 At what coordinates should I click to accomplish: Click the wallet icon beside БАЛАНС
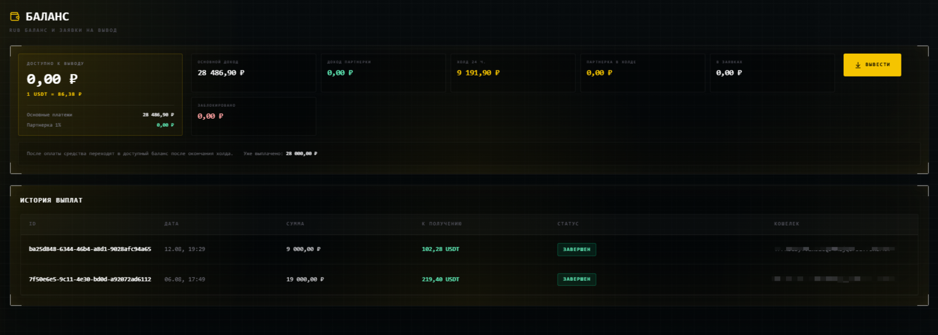[x=15, y=17]
